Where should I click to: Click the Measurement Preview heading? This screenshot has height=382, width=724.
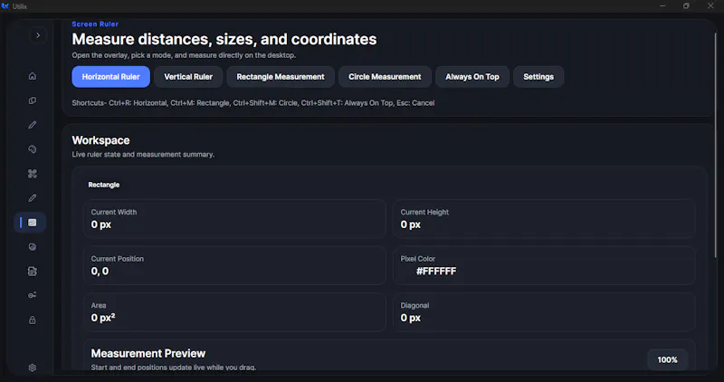click(148, 353)
